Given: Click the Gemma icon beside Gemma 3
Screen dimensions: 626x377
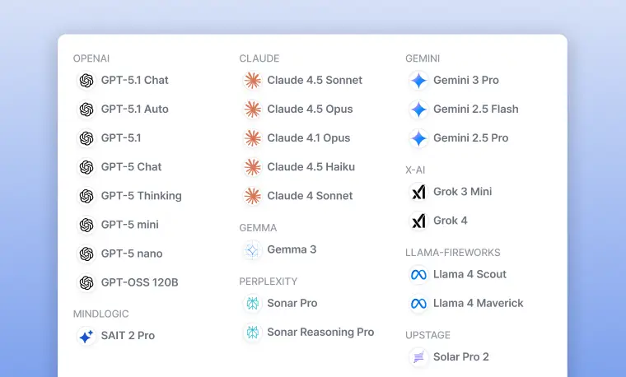Looking at the screenshot, I should (x=252, y=249).
